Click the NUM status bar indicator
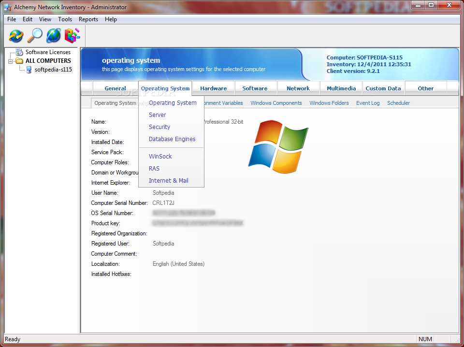Image resolution: width=464 pixels, height=347 pixels. pos(425,339)
